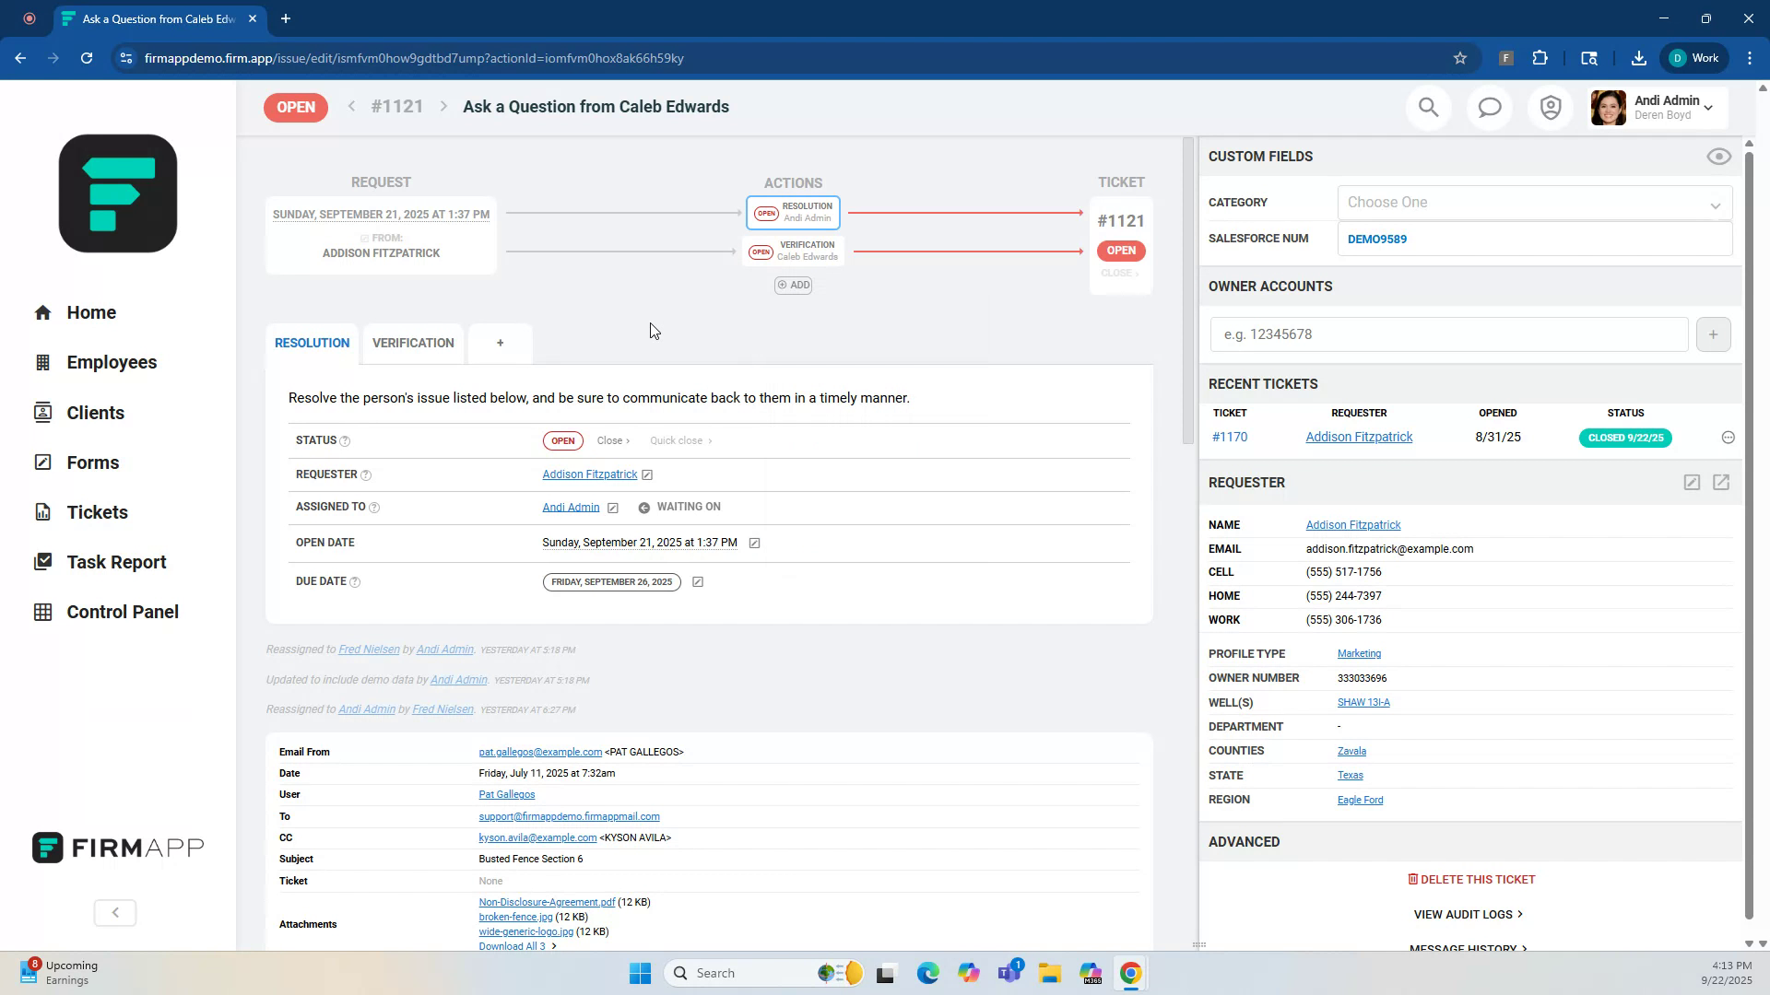This screenshot has width=1770, height=995.
Task: Click the shield account icon in the header
Action: point(1550,107)
